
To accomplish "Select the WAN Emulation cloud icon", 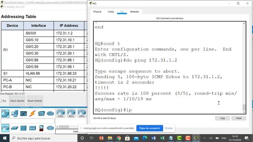I will 50,128.
